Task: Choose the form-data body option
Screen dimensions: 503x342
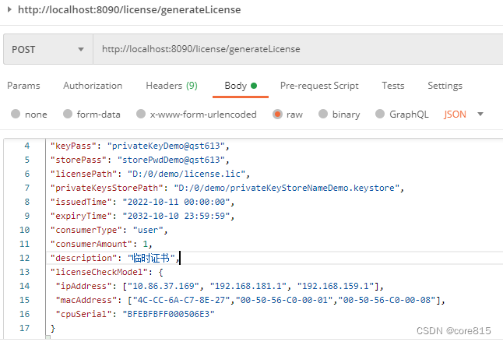Action: point(68,114)
